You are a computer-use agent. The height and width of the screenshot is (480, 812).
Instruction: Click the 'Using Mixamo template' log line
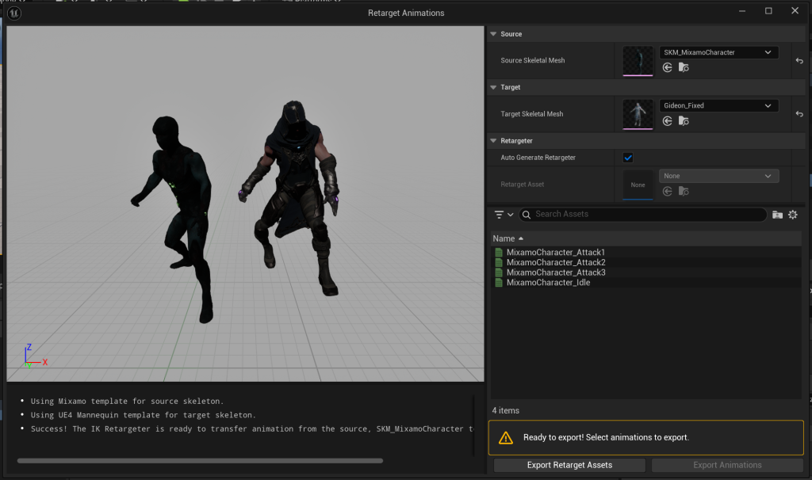click(x=127, y=402)
